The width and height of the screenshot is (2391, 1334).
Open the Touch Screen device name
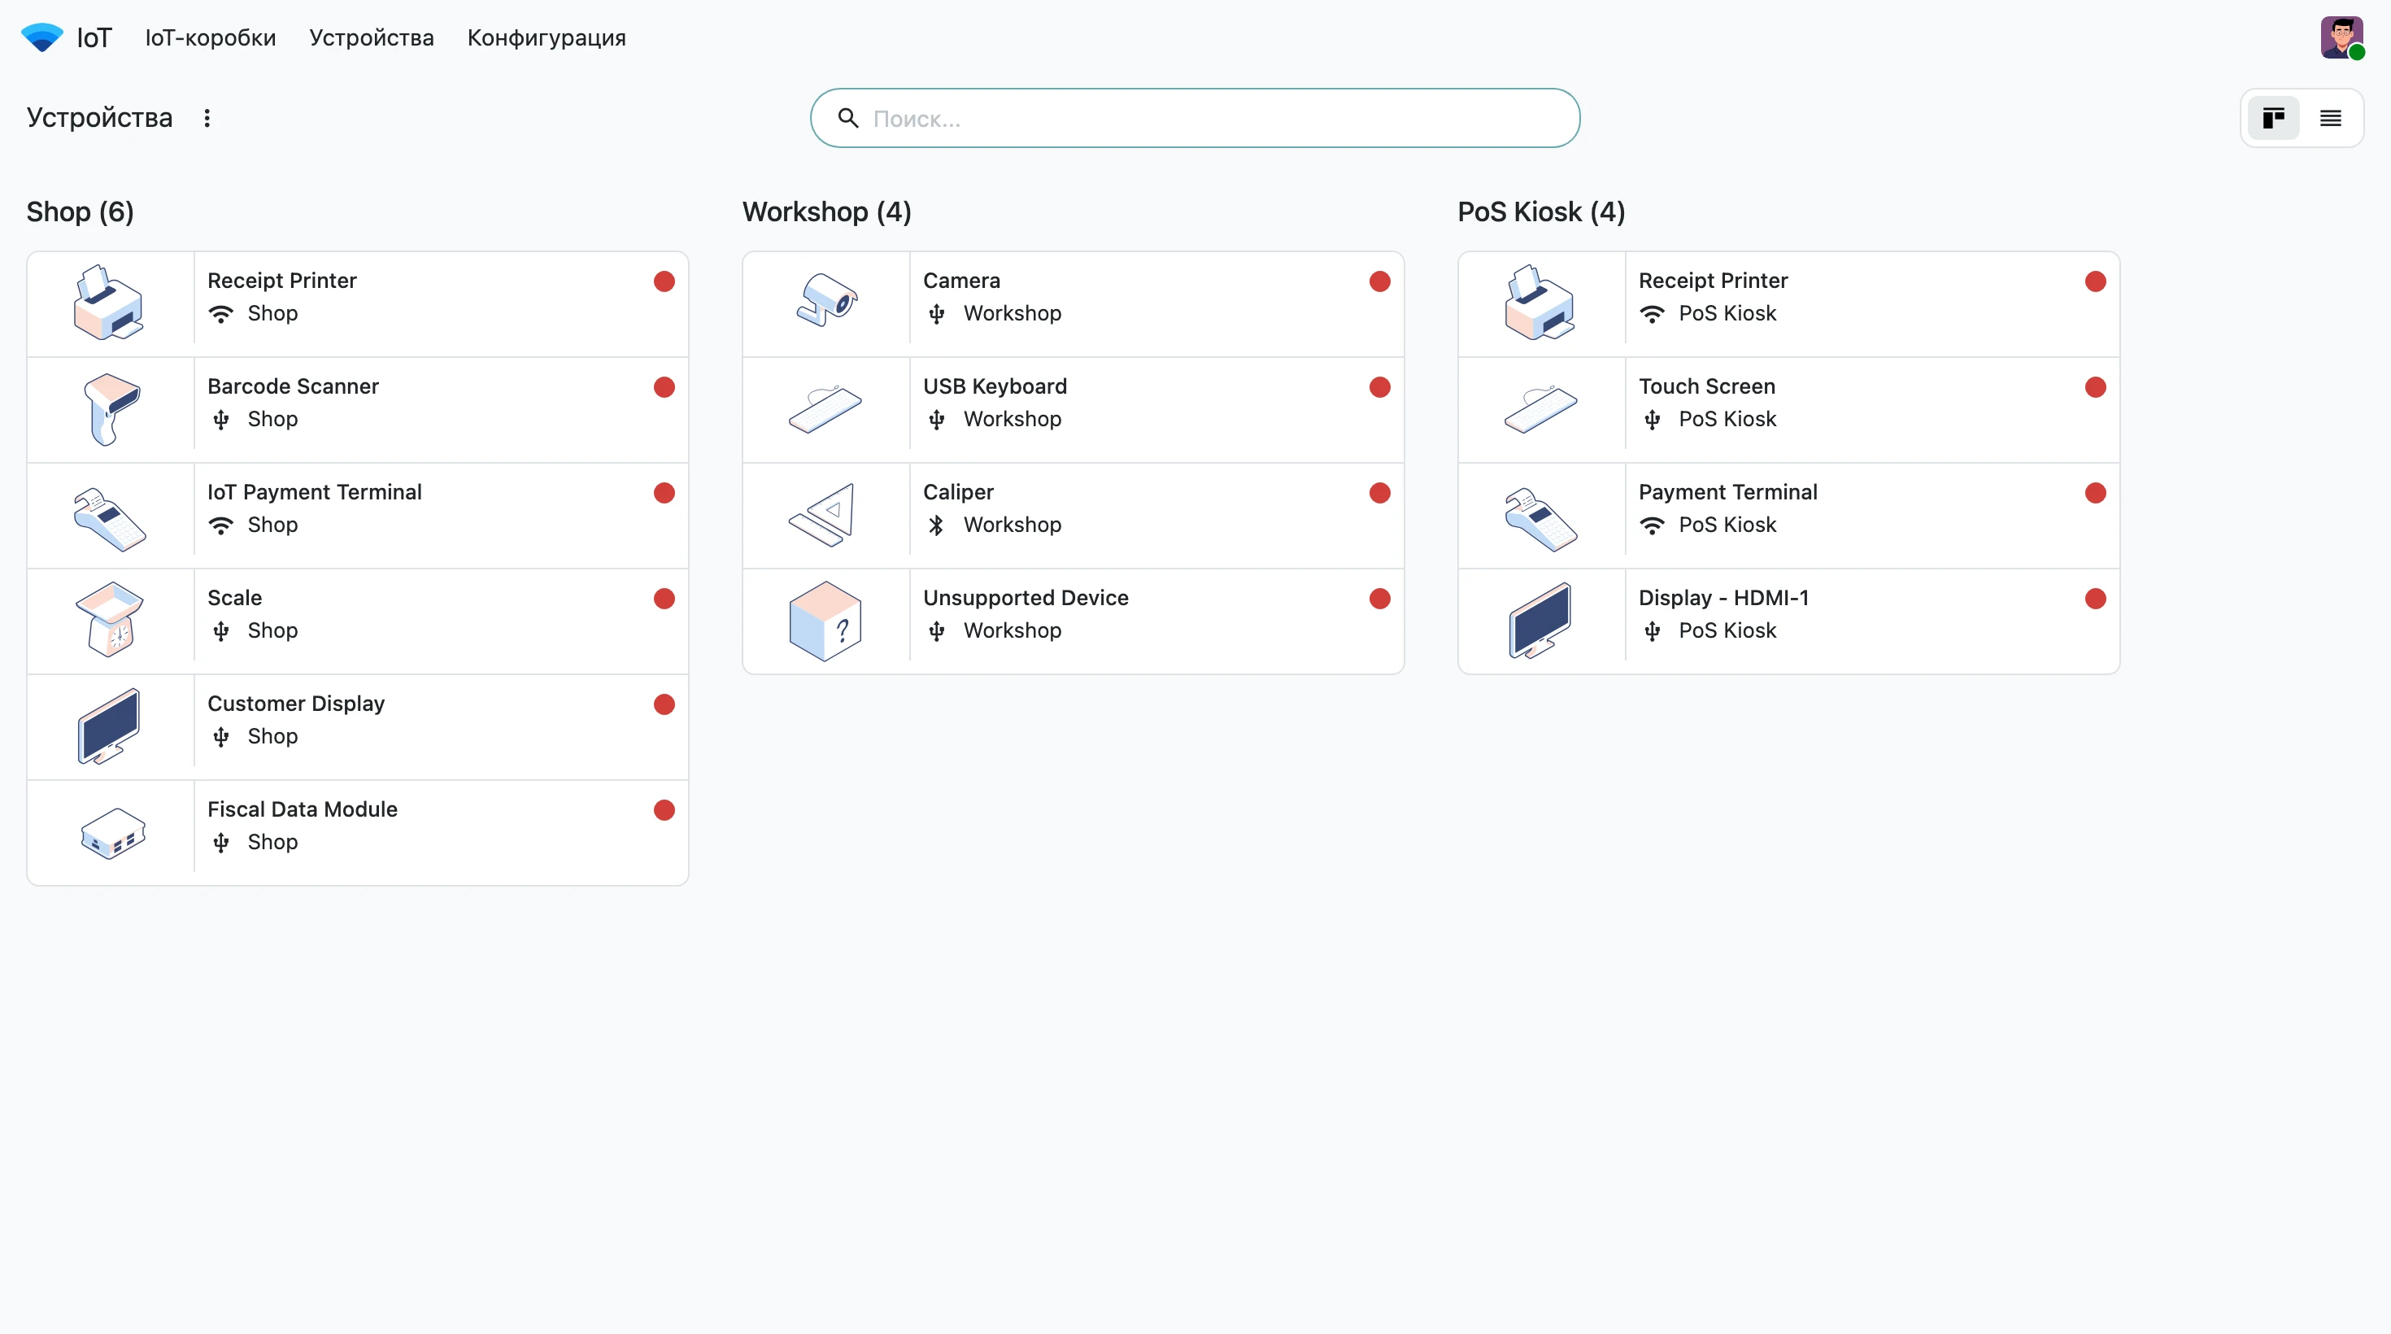click(x=1706, y=386)
